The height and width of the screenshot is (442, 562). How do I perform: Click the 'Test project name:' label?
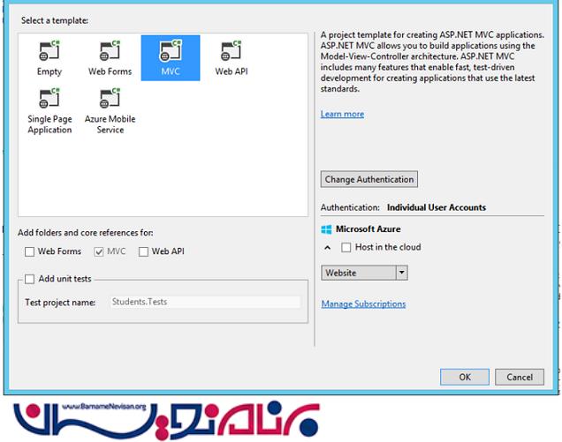(60, 303)
